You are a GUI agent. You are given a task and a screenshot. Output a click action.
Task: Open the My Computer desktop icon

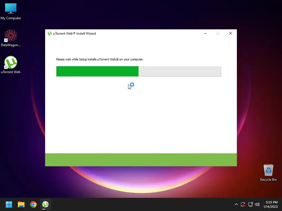[x=11, y=11]
